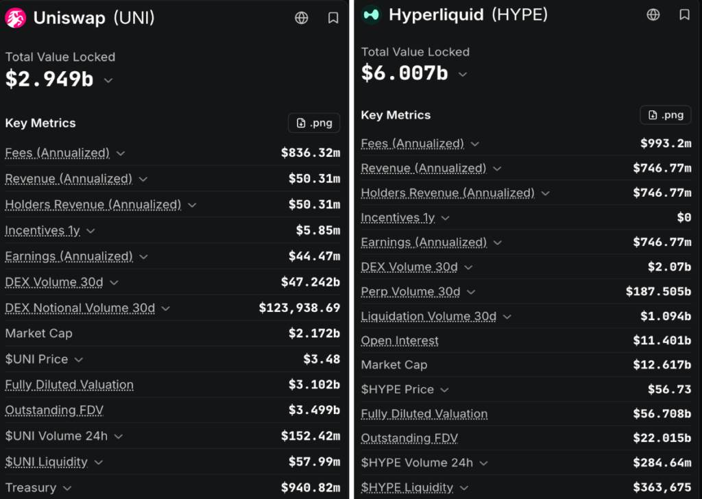Expand the Perp Volume 30d chevron
The height and width of the screenshot is (499, 702).
tap(471, 292)
